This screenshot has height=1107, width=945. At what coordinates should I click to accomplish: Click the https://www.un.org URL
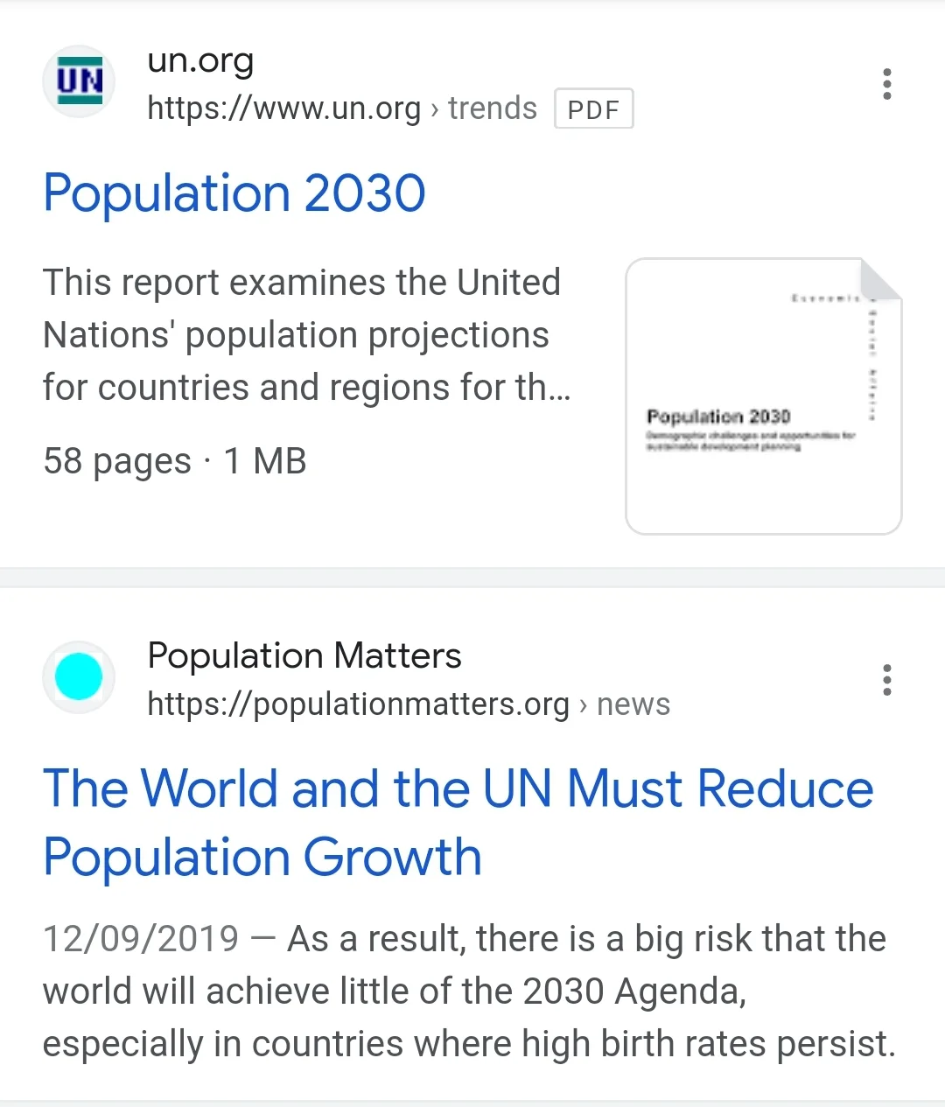(283, 109)
